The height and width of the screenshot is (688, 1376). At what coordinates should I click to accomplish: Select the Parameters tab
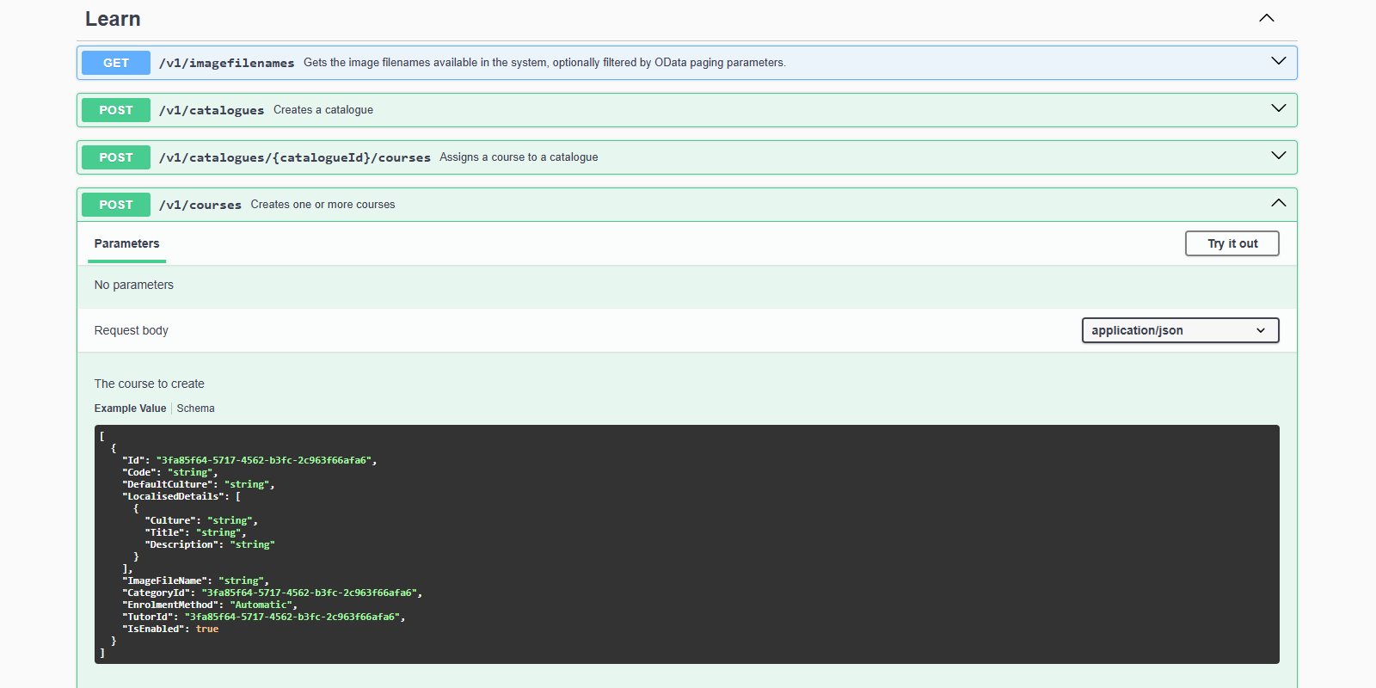[x=126, y=243]
